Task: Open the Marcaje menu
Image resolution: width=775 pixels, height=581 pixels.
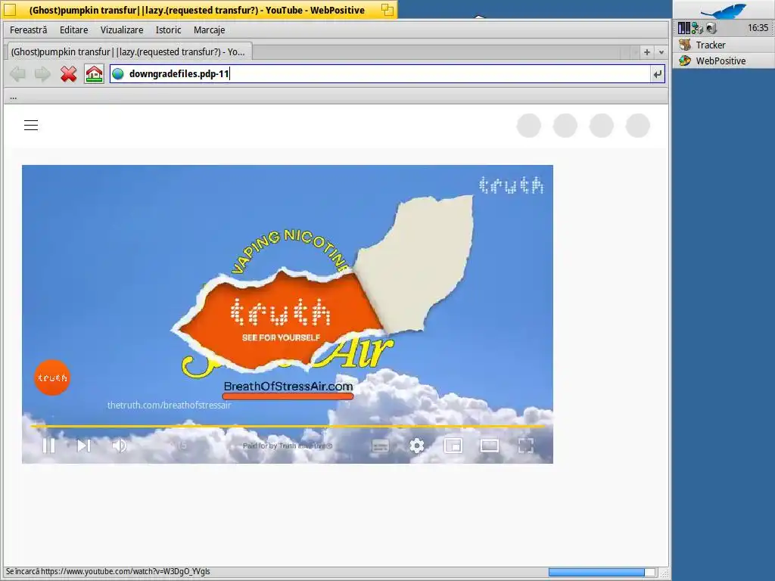Action: tap(209, 30)
